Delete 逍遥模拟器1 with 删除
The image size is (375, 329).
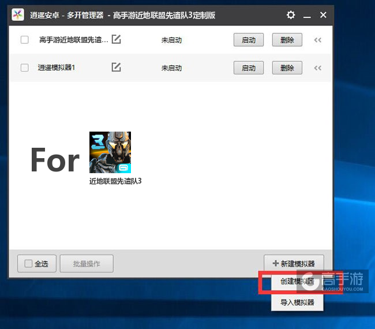click(x=287, y=68)
